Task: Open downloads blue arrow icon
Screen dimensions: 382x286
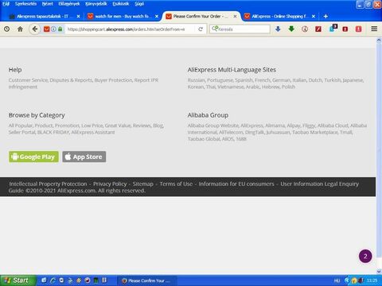Action: tap(278, 29)
